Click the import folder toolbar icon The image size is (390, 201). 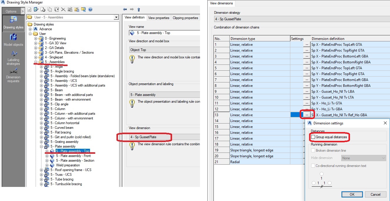[x=70, y=10]
